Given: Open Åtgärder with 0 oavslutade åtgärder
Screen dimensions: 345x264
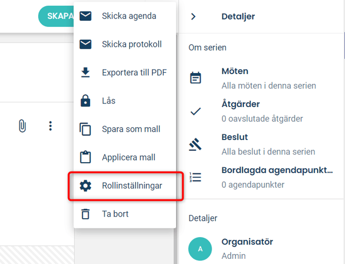Looking at the screenshot, I should (x=261, y=112).
